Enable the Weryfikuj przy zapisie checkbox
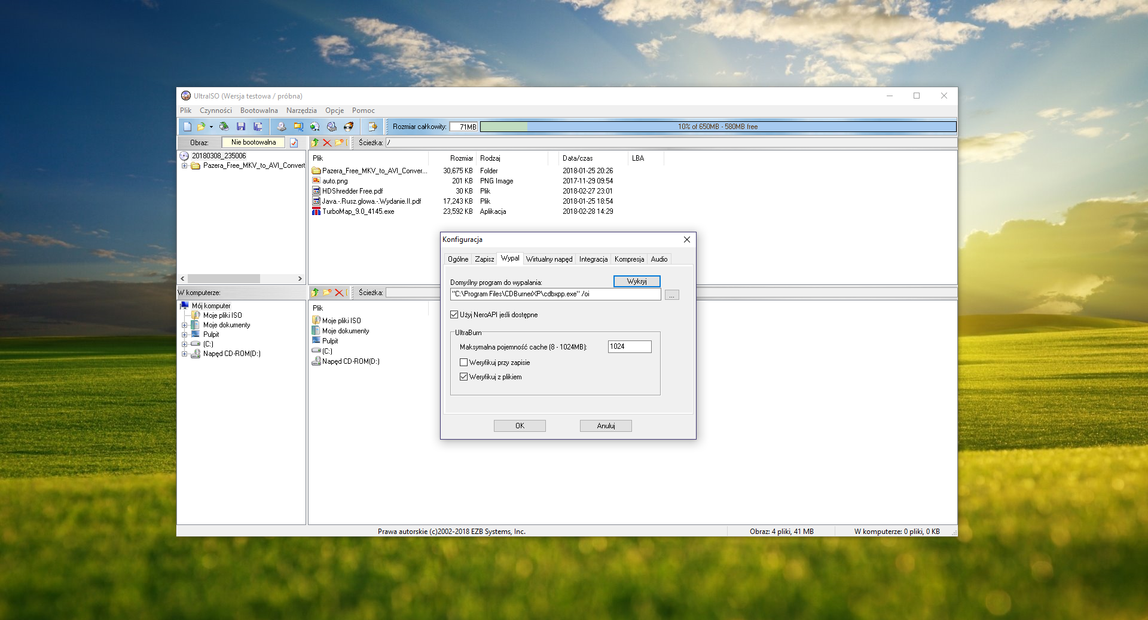1148x620 pixels. click(464, 363)
